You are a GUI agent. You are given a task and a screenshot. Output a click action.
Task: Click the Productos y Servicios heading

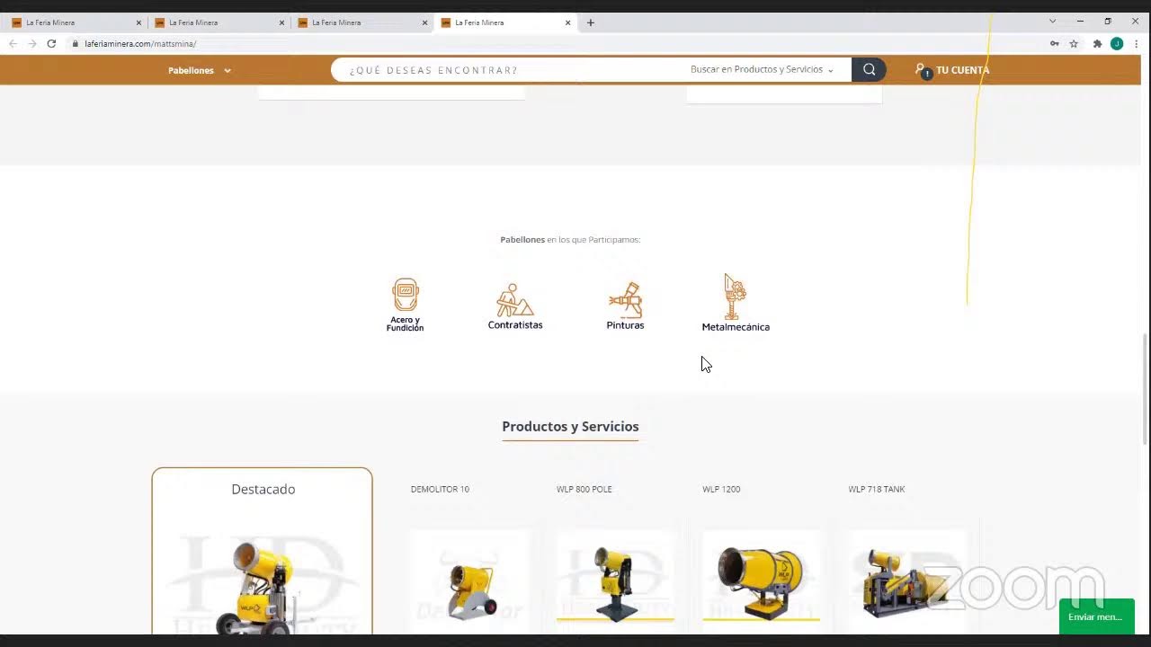(570, 427)
